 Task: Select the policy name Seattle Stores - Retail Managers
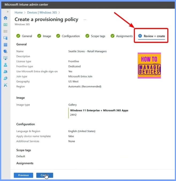pos(87,51)
